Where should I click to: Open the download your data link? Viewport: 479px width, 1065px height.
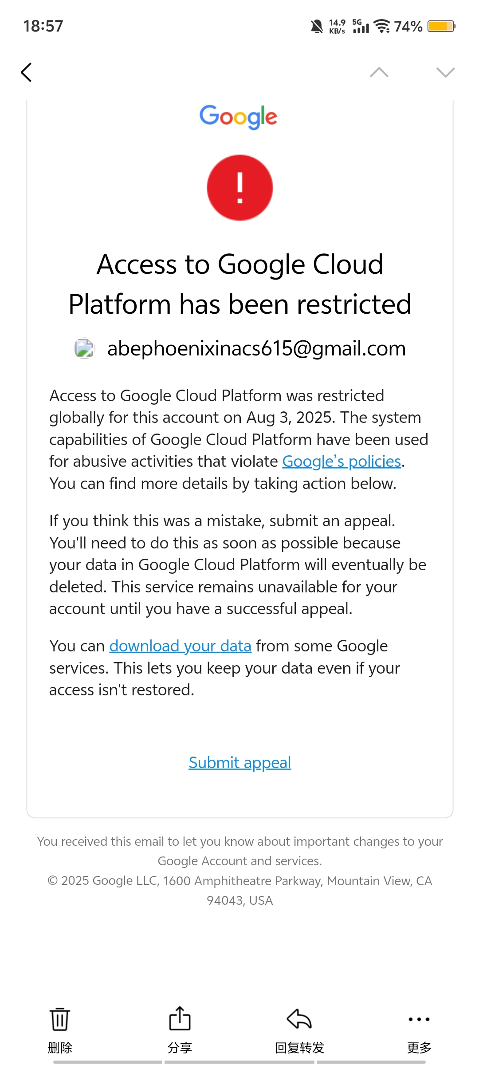181,646
